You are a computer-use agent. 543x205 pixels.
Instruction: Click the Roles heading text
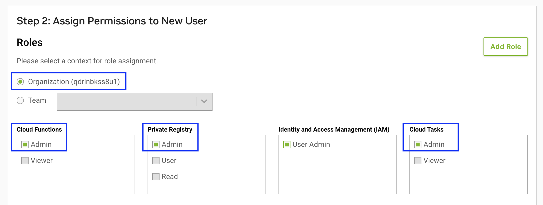30,43
